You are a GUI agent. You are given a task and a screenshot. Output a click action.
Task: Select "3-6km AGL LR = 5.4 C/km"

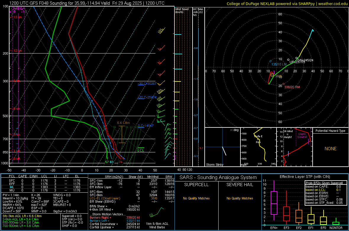click(x=21, y=219)
